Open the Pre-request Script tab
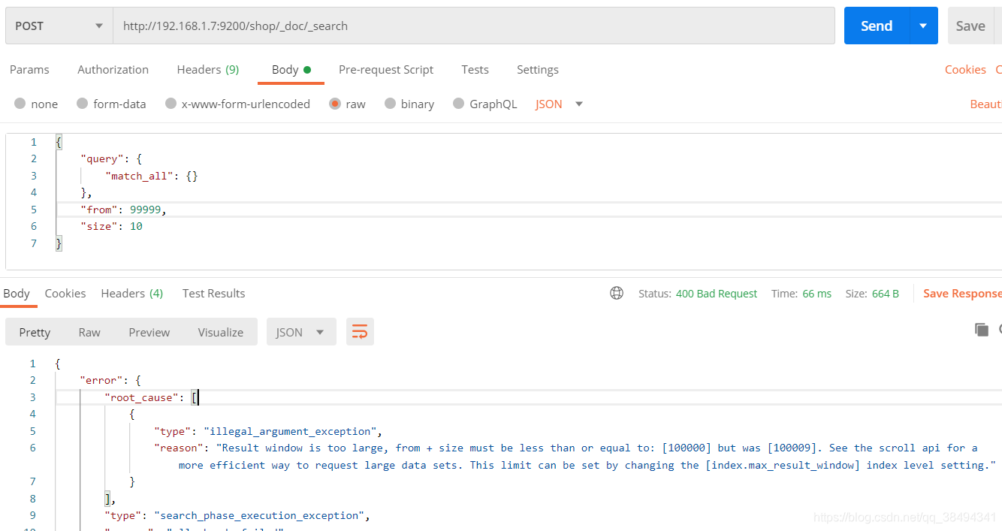 click(386, 69)
